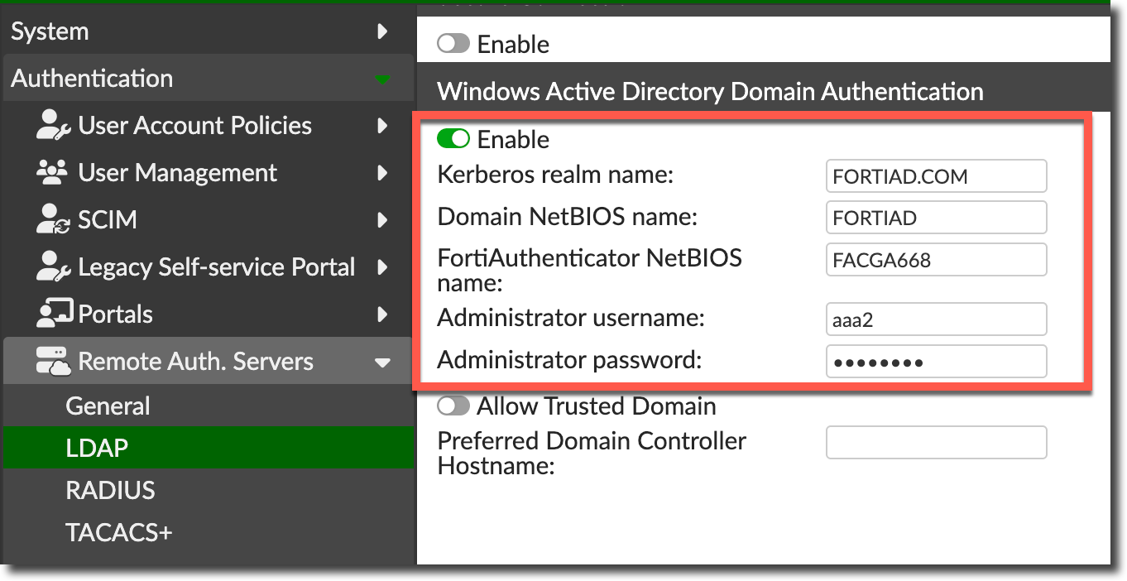This screenshot has width=1127, height=581.
Task: Open the RADIUS servers page
Action: pyautogui.click(x=207, y=490)
